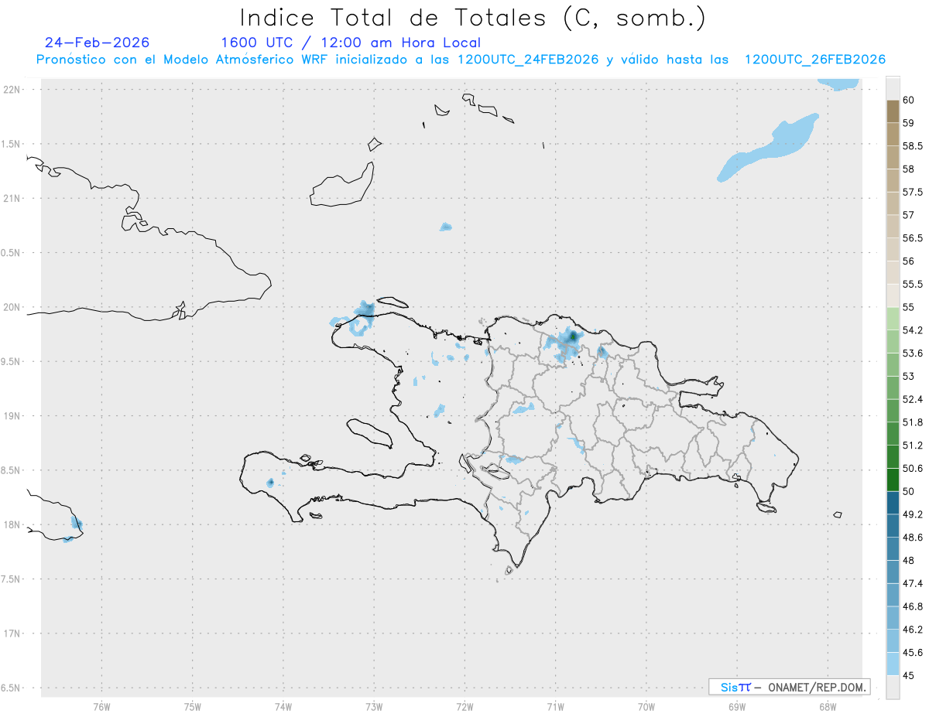Screen dimensions: 929x717
Task: Click the 'SisTT - ONAMET/REP.DOM.' credit box
Action: [x=789, y=687]
